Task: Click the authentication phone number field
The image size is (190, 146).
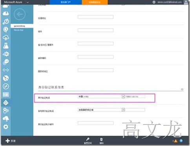Action: pyautogui.click(x=135, y=96)
